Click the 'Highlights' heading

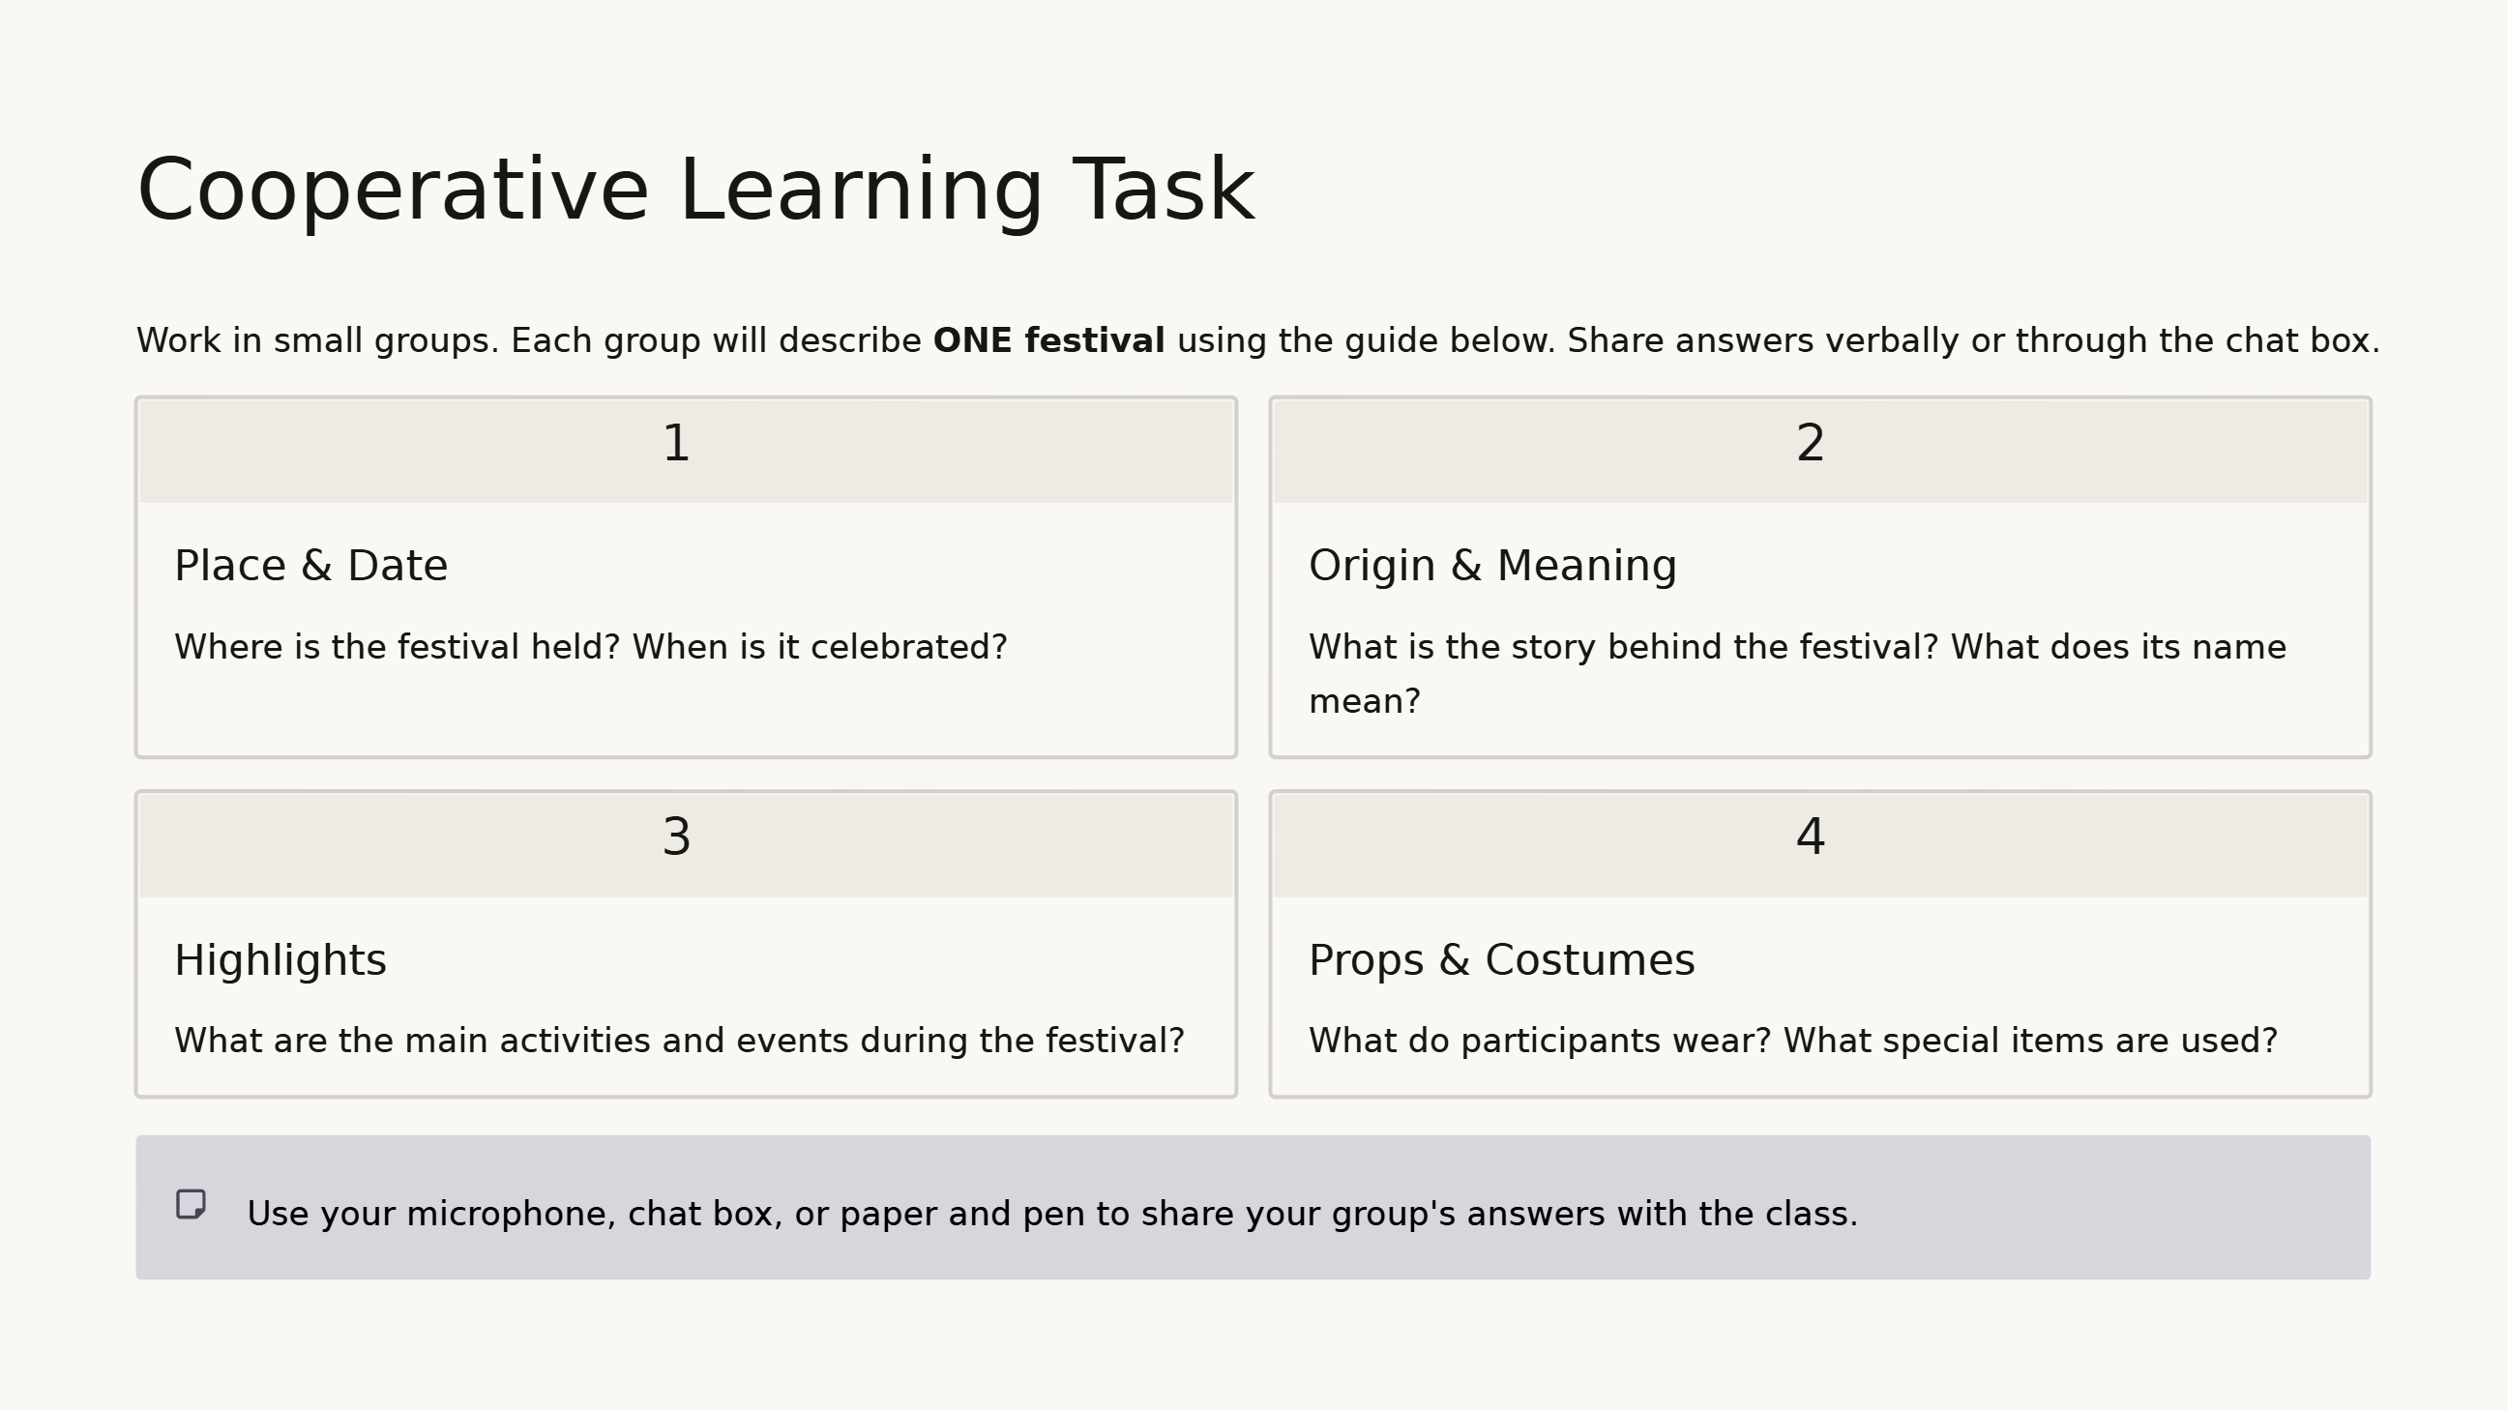pos(280,960)
